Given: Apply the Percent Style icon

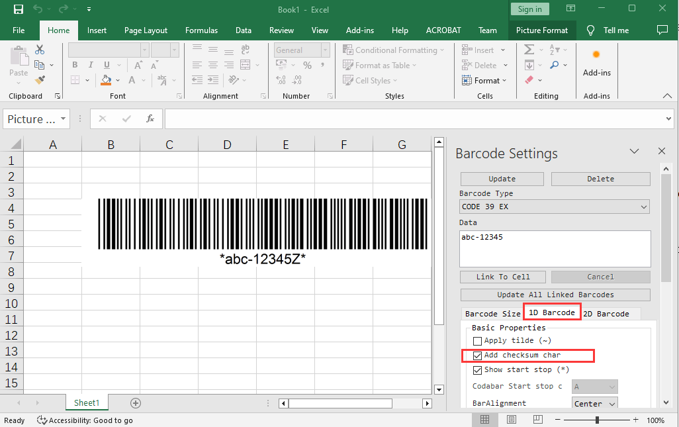Looking at the screenshot, I should [307, 65].
